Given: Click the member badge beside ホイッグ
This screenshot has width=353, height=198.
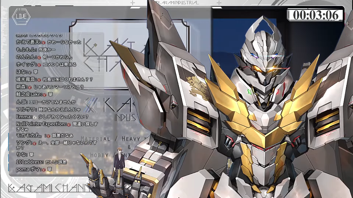Looking at the screenshot, I should tap(39, 65).
